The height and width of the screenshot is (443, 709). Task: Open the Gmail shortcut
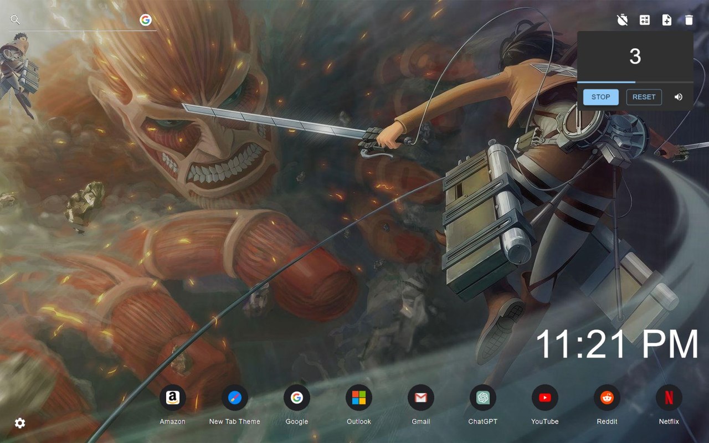[x=421, y=405]
